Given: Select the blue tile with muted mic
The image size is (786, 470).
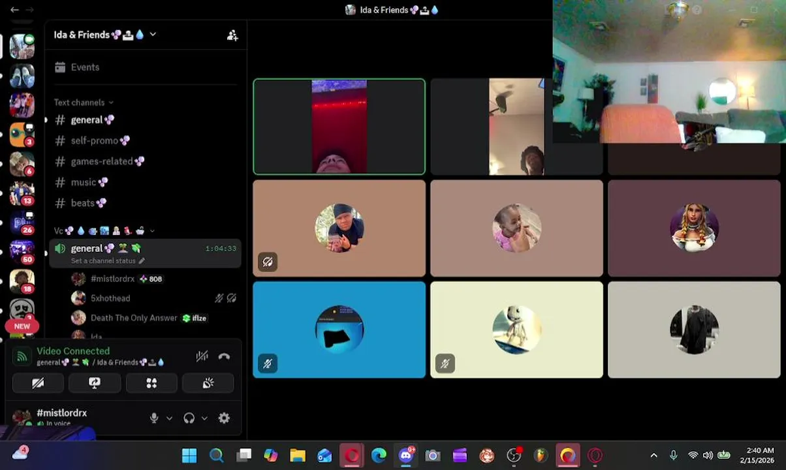Looking at the screenshot, I should click(339, 330).
